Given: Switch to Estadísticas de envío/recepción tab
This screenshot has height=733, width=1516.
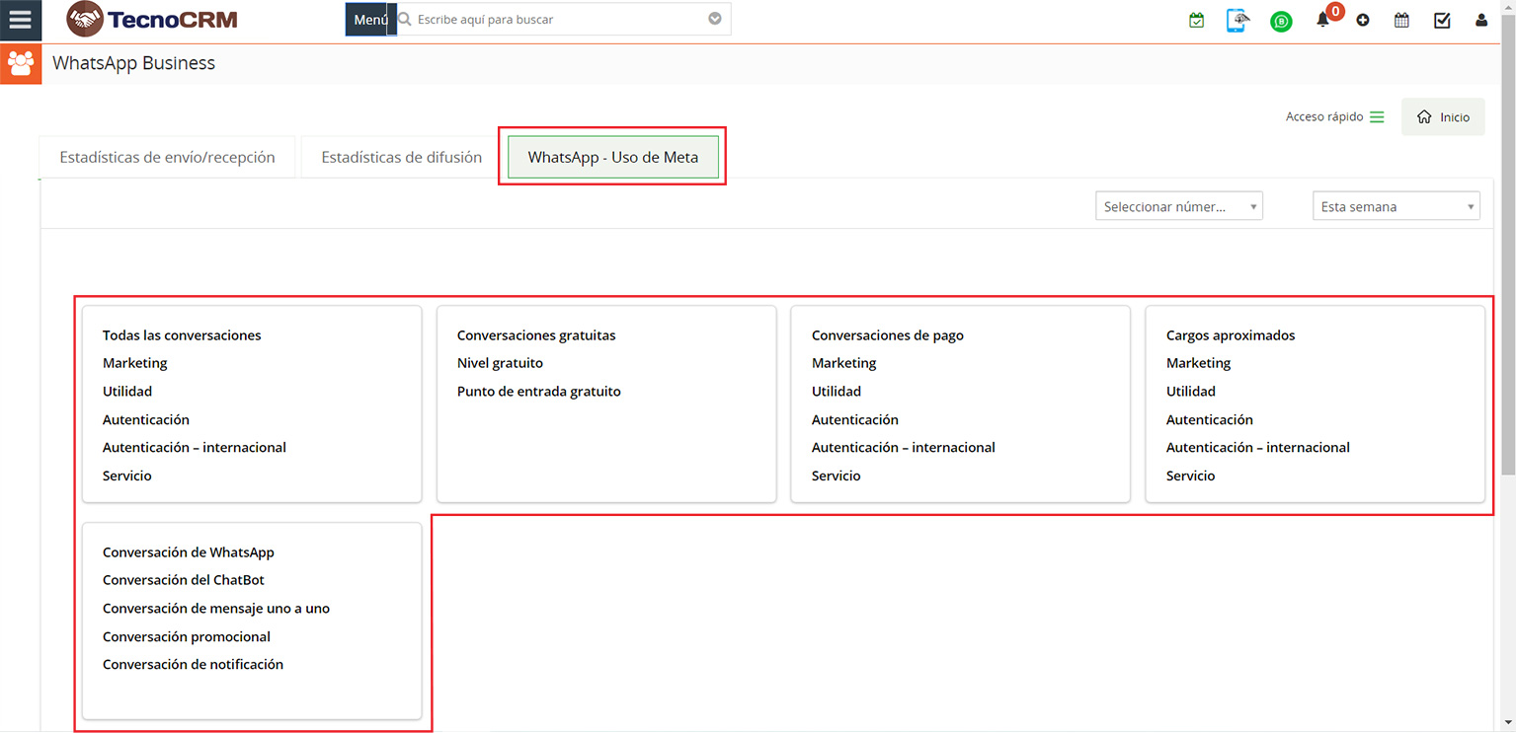Looking at the screenshot, I should click(x=167, y=157).
